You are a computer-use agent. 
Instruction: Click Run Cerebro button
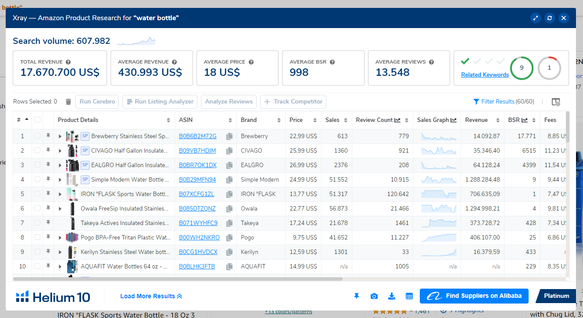(97, 102)
